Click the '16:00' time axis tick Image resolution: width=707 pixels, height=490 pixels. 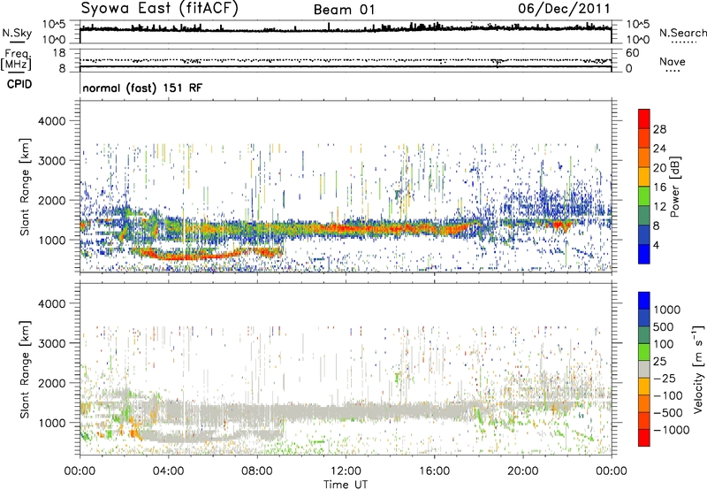pyautogui.click(x=434, y=471)
